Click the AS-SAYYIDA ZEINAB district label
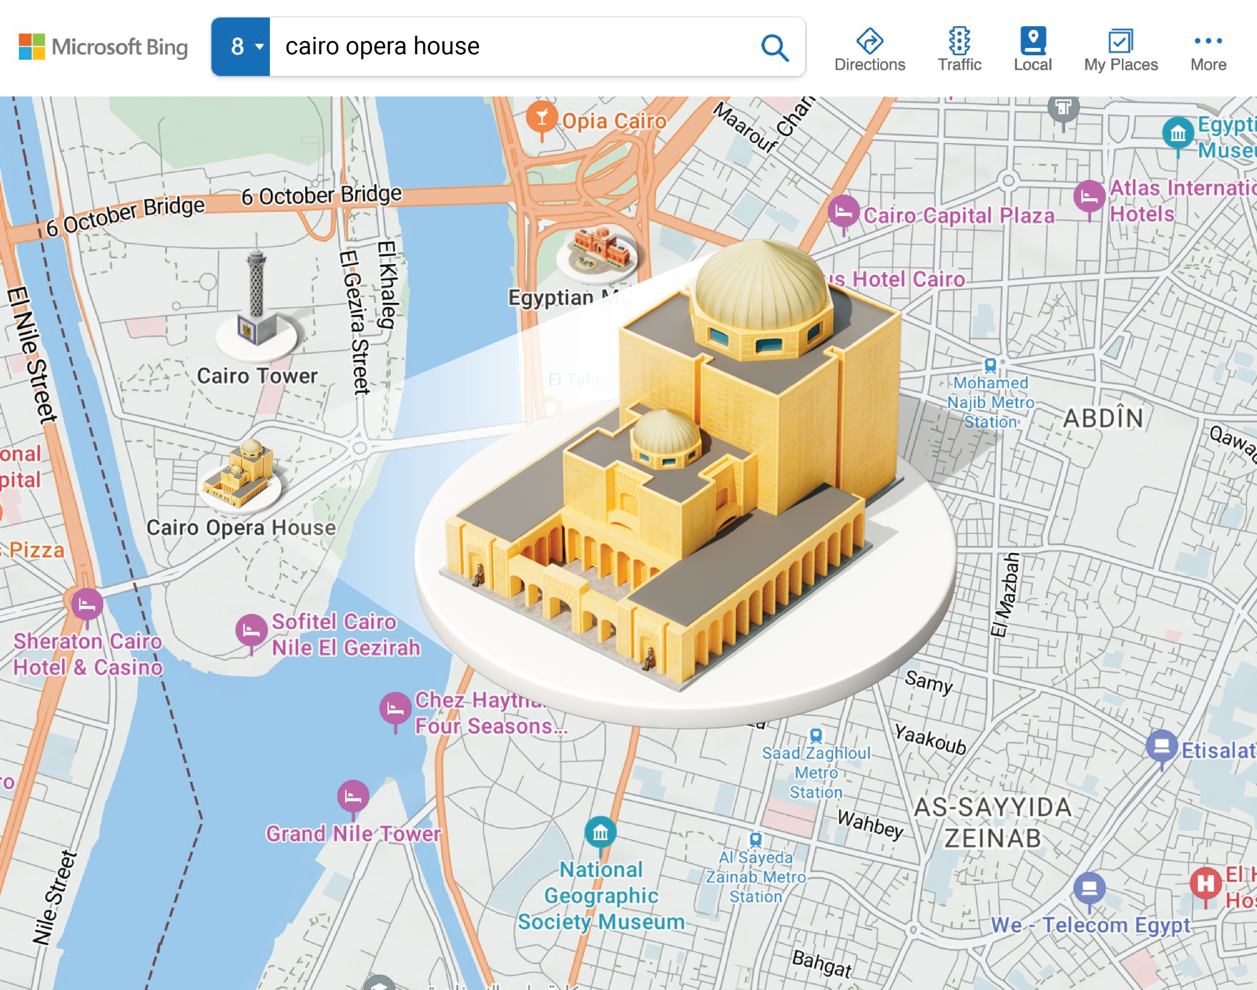1257x990 pixels. coord(993,823)
